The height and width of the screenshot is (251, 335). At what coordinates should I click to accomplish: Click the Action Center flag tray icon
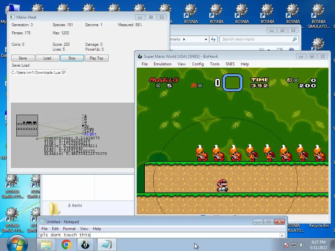point(286,245)
